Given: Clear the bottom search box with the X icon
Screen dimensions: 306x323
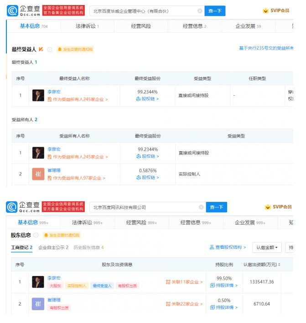Looking at the screenshot, I should 201,207.
